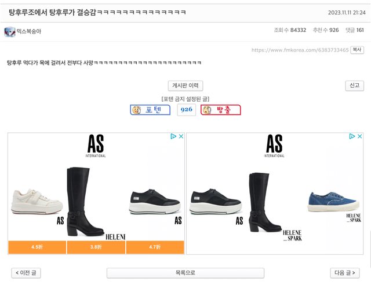Open the fmkorea.com post URL link
Viewport: 371px width, 282px height.
(x=300, y=50)
